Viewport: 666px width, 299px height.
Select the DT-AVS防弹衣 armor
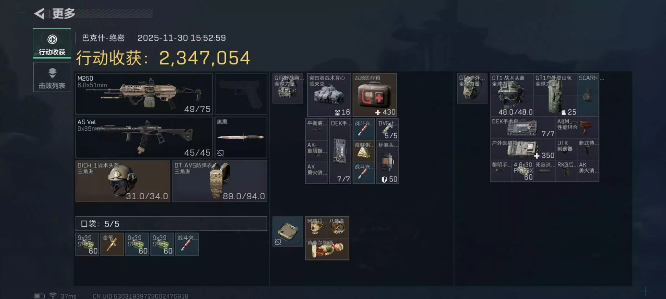pyautogui.click(x=220, y=181)
